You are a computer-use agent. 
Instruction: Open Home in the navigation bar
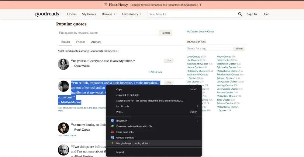click(x=71, y=14)
